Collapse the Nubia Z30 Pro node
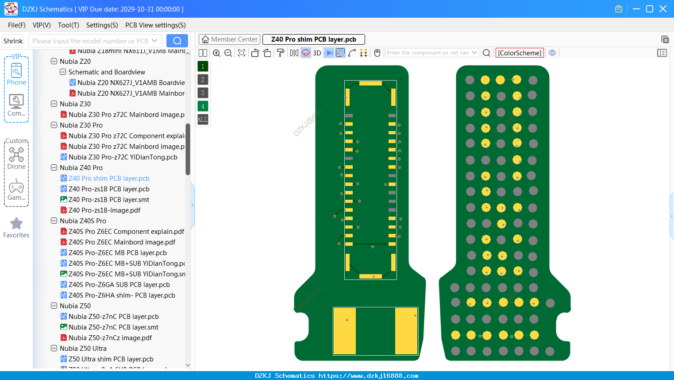 54,125
